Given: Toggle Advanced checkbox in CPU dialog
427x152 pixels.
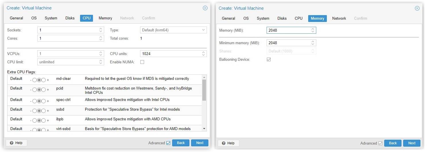Looking at the screenshot, I should coord(168,143).
